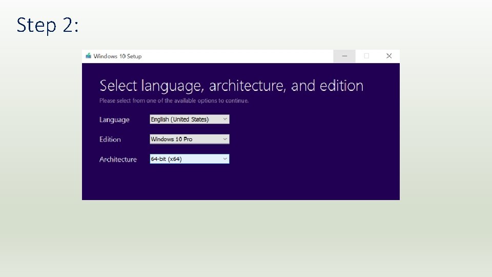This screenshot has height=277, width=492.
Task: Close the Windows 10 Setup window
Action: (389, 56)
